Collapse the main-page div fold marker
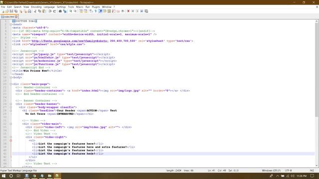This screenshot has width=319, height=179. pyautogui.click(x=11, y=84)
